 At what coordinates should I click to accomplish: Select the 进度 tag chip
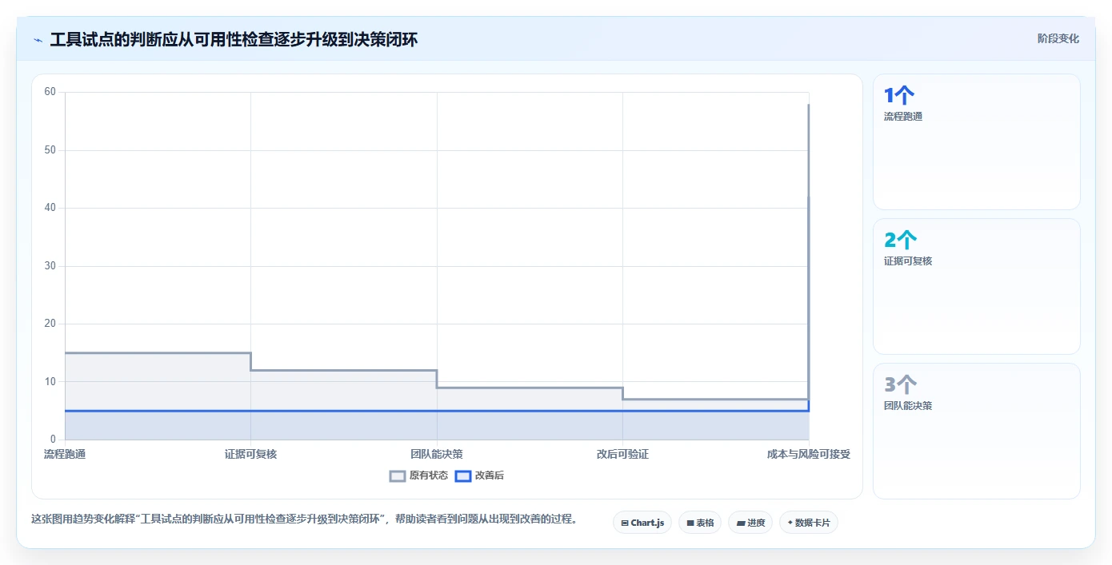pyautogui.click(x=750, y=523)
